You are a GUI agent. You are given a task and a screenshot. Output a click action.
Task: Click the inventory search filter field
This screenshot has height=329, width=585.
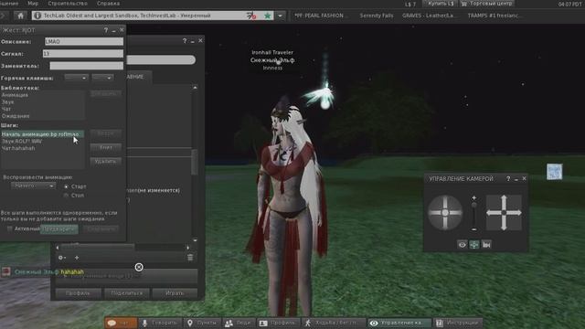161,59
